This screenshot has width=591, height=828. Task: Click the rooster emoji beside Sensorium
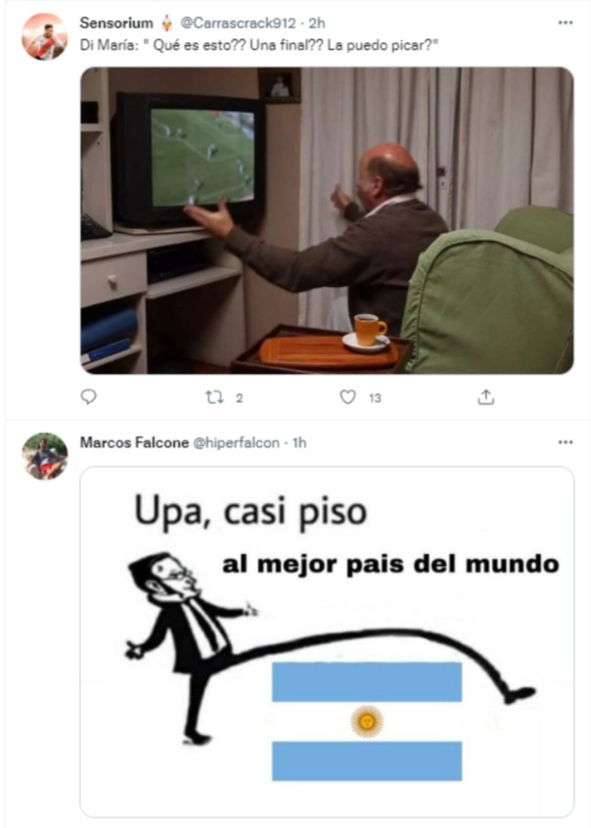click(167, 23)
